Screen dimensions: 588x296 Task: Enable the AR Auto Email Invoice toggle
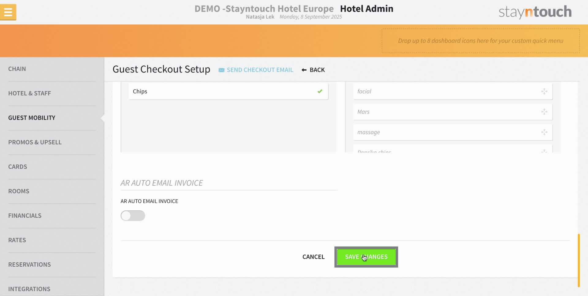133,216
